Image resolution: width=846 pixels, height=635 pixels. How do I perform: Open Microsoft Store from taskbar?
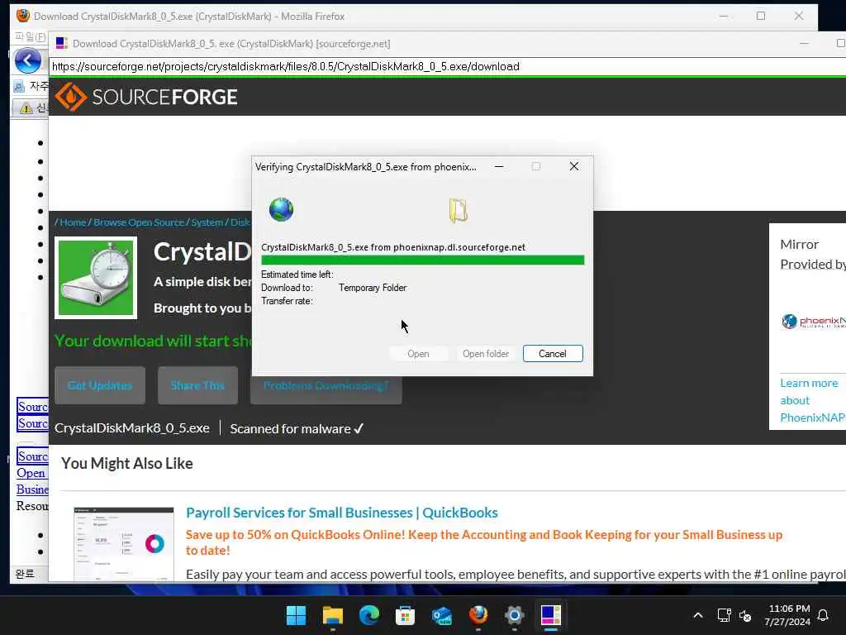pyautogui.click(x=405, y=615)
